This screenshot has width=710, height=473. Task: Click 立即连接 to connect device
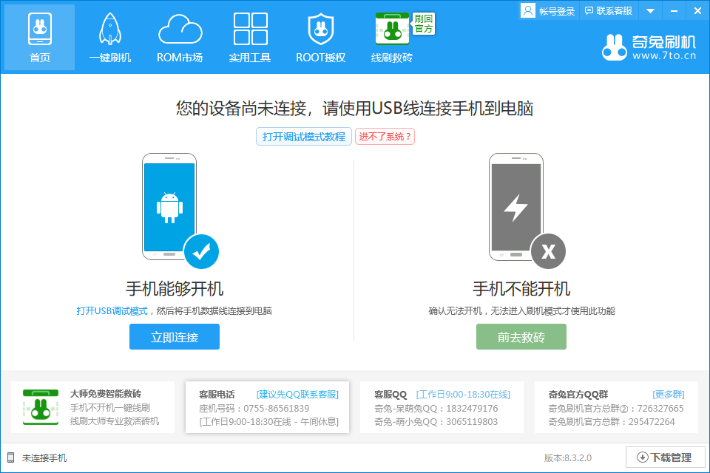tap(174, 336)
